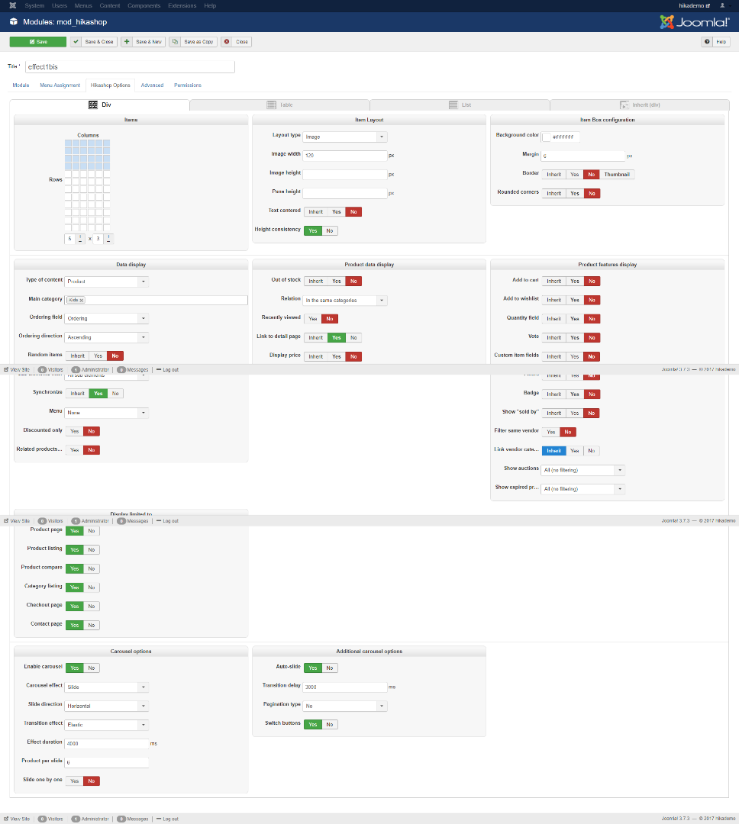This screenshot has width=739, height=824.
Task: Open the Type of content dropdown
Action: point(107,282)
